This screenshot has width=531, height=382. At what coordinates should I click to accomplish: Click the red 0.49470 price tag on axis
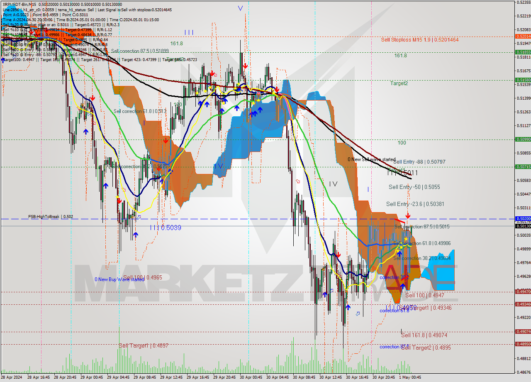point(523,292)
